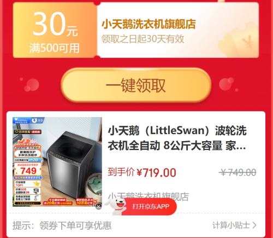This screenshot has height=238, width=273.
Task: Click the crossed-out ¥749.00 original price
Action: tap(238, 172)
